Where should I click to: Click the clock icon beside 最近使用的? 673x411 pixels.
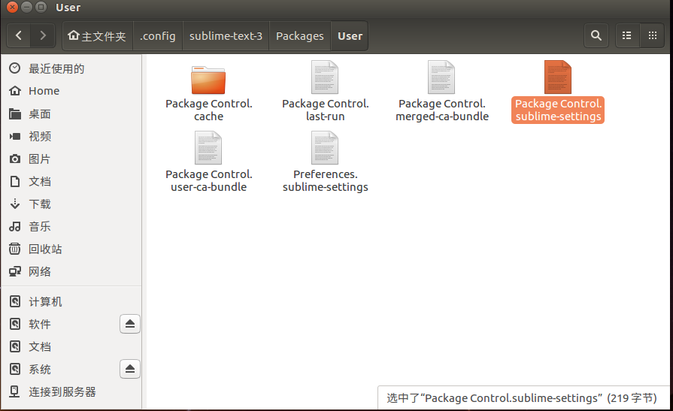[x=15, y=68]
